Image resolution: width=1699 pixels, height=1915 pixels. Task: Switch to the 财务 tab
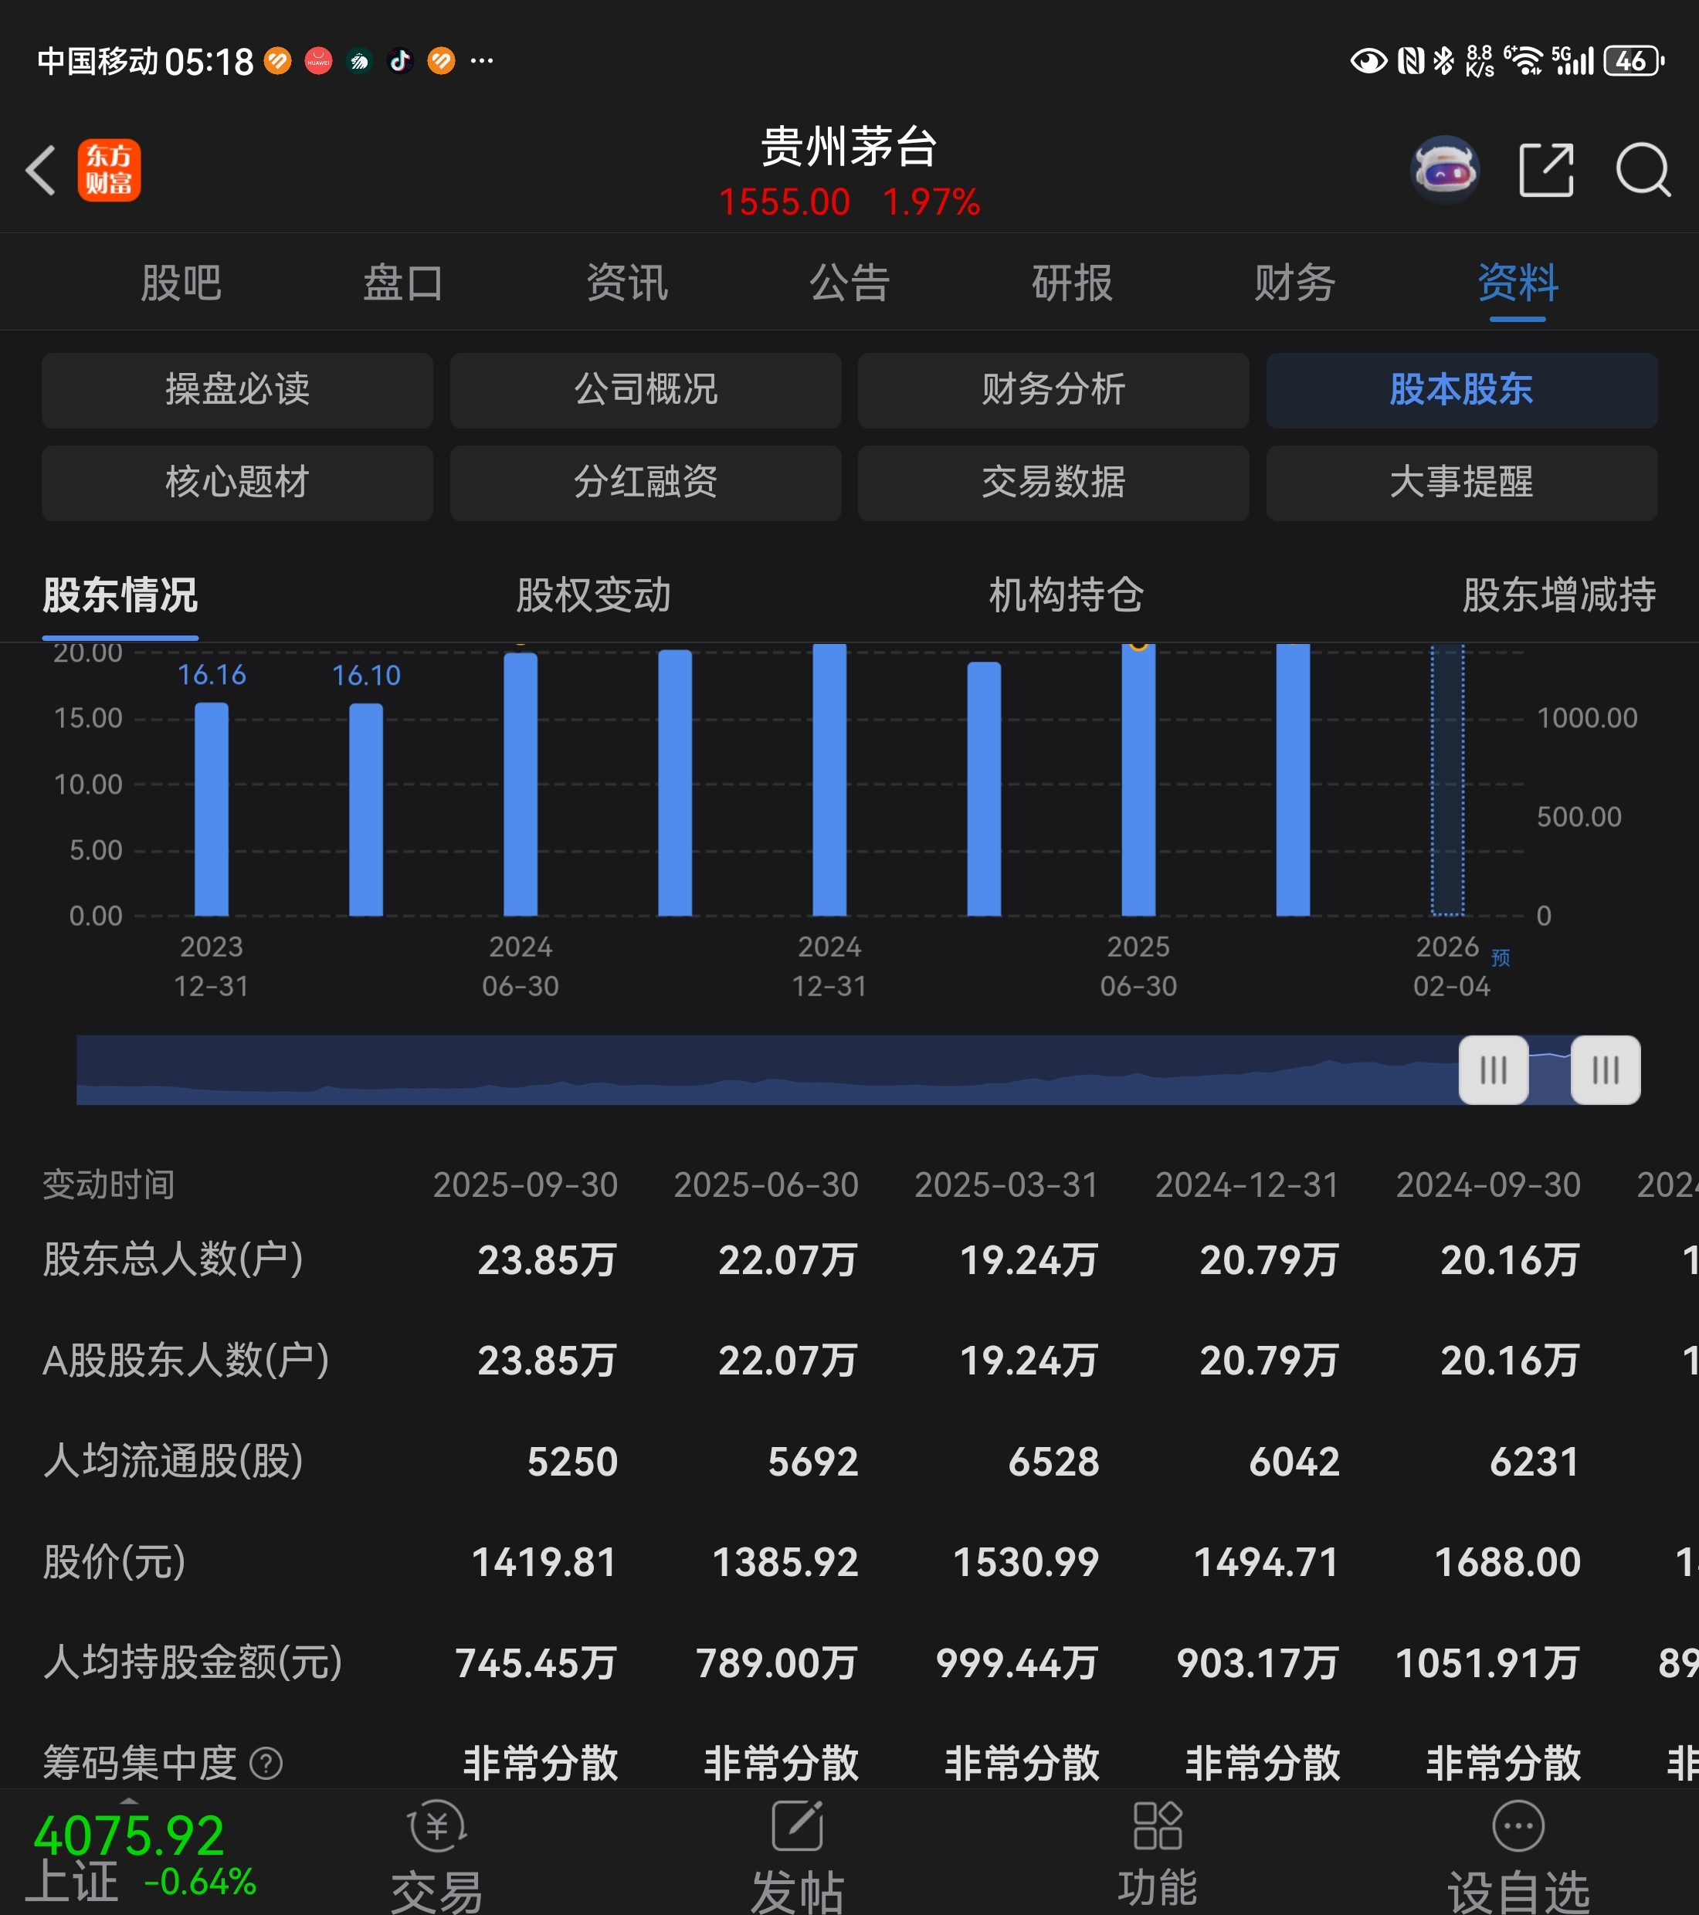coord(1294,283)
